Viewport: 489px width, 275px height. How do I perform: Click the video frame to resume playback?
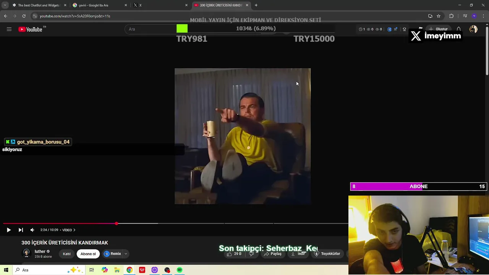[x=243, y=136]
